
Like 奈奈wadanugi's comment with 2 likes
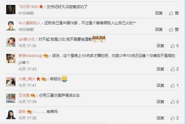[175, 69]
